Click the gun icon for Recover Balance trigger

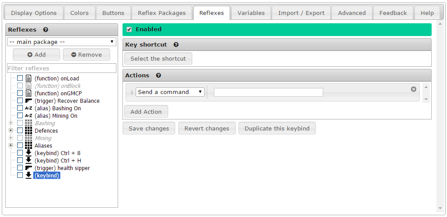[29, 101]
